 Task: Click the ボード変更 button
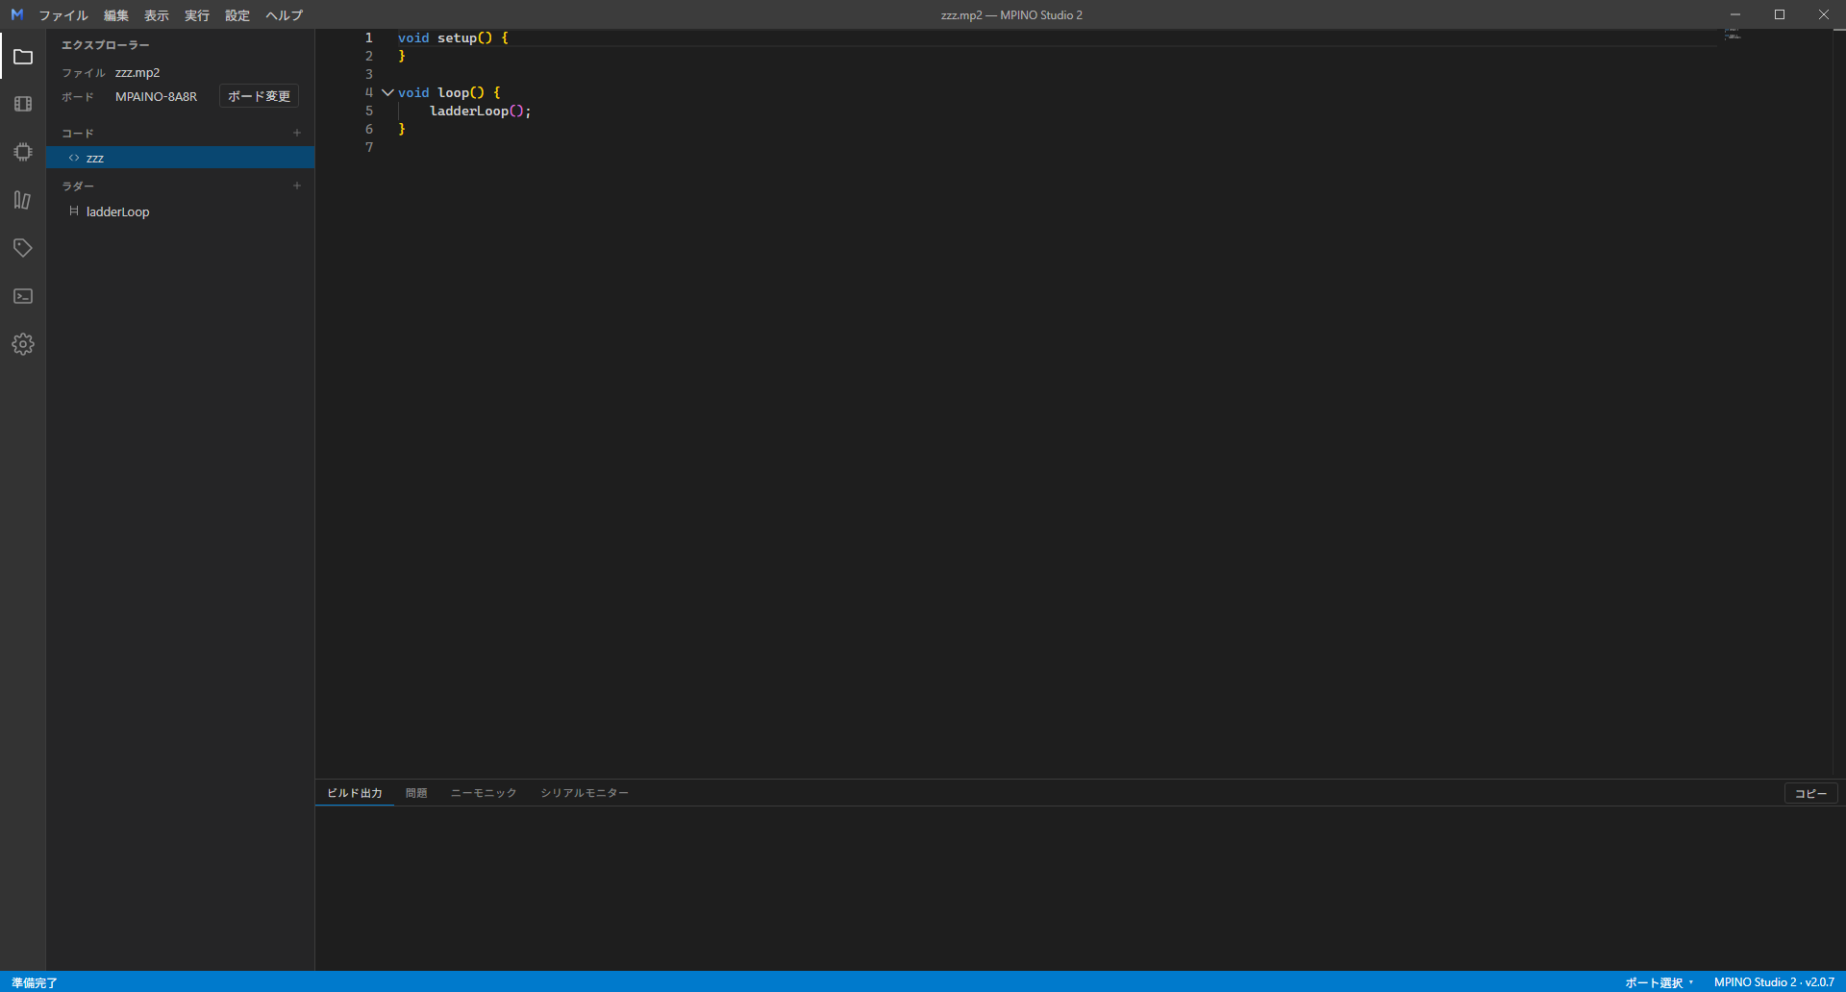[x=259, y=96]
